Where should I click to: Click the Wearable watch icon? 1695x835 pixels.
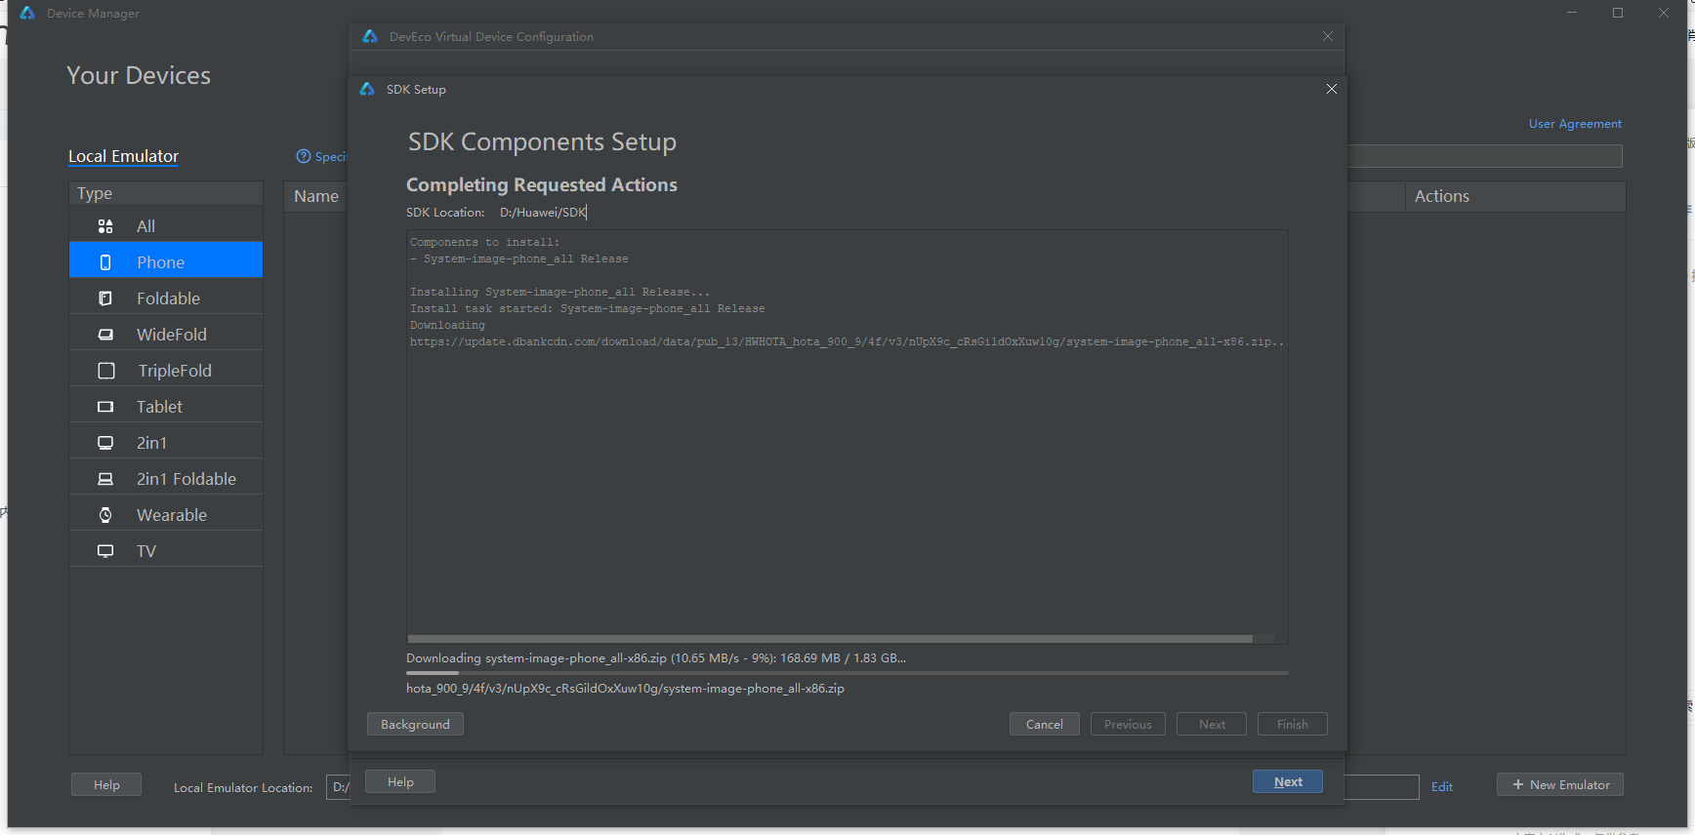pyautogui.click(x=105, y=515)
